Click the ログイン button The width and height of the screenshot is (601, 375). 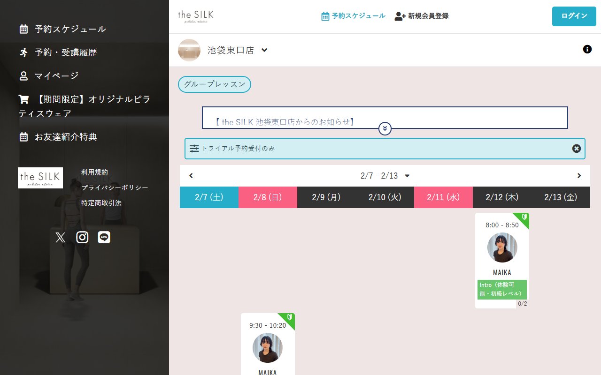pyautogui.click(x=574, y=16)
